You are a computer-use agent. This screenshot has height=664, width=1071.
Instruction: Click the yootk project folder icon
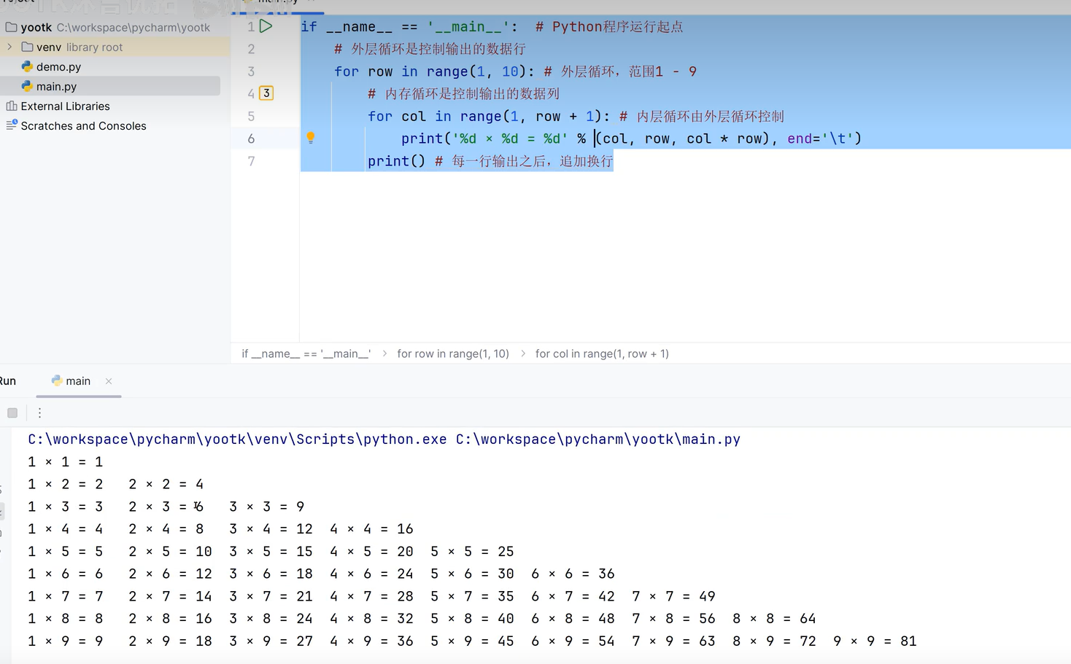pyautogui.click(x=11, y=27)
